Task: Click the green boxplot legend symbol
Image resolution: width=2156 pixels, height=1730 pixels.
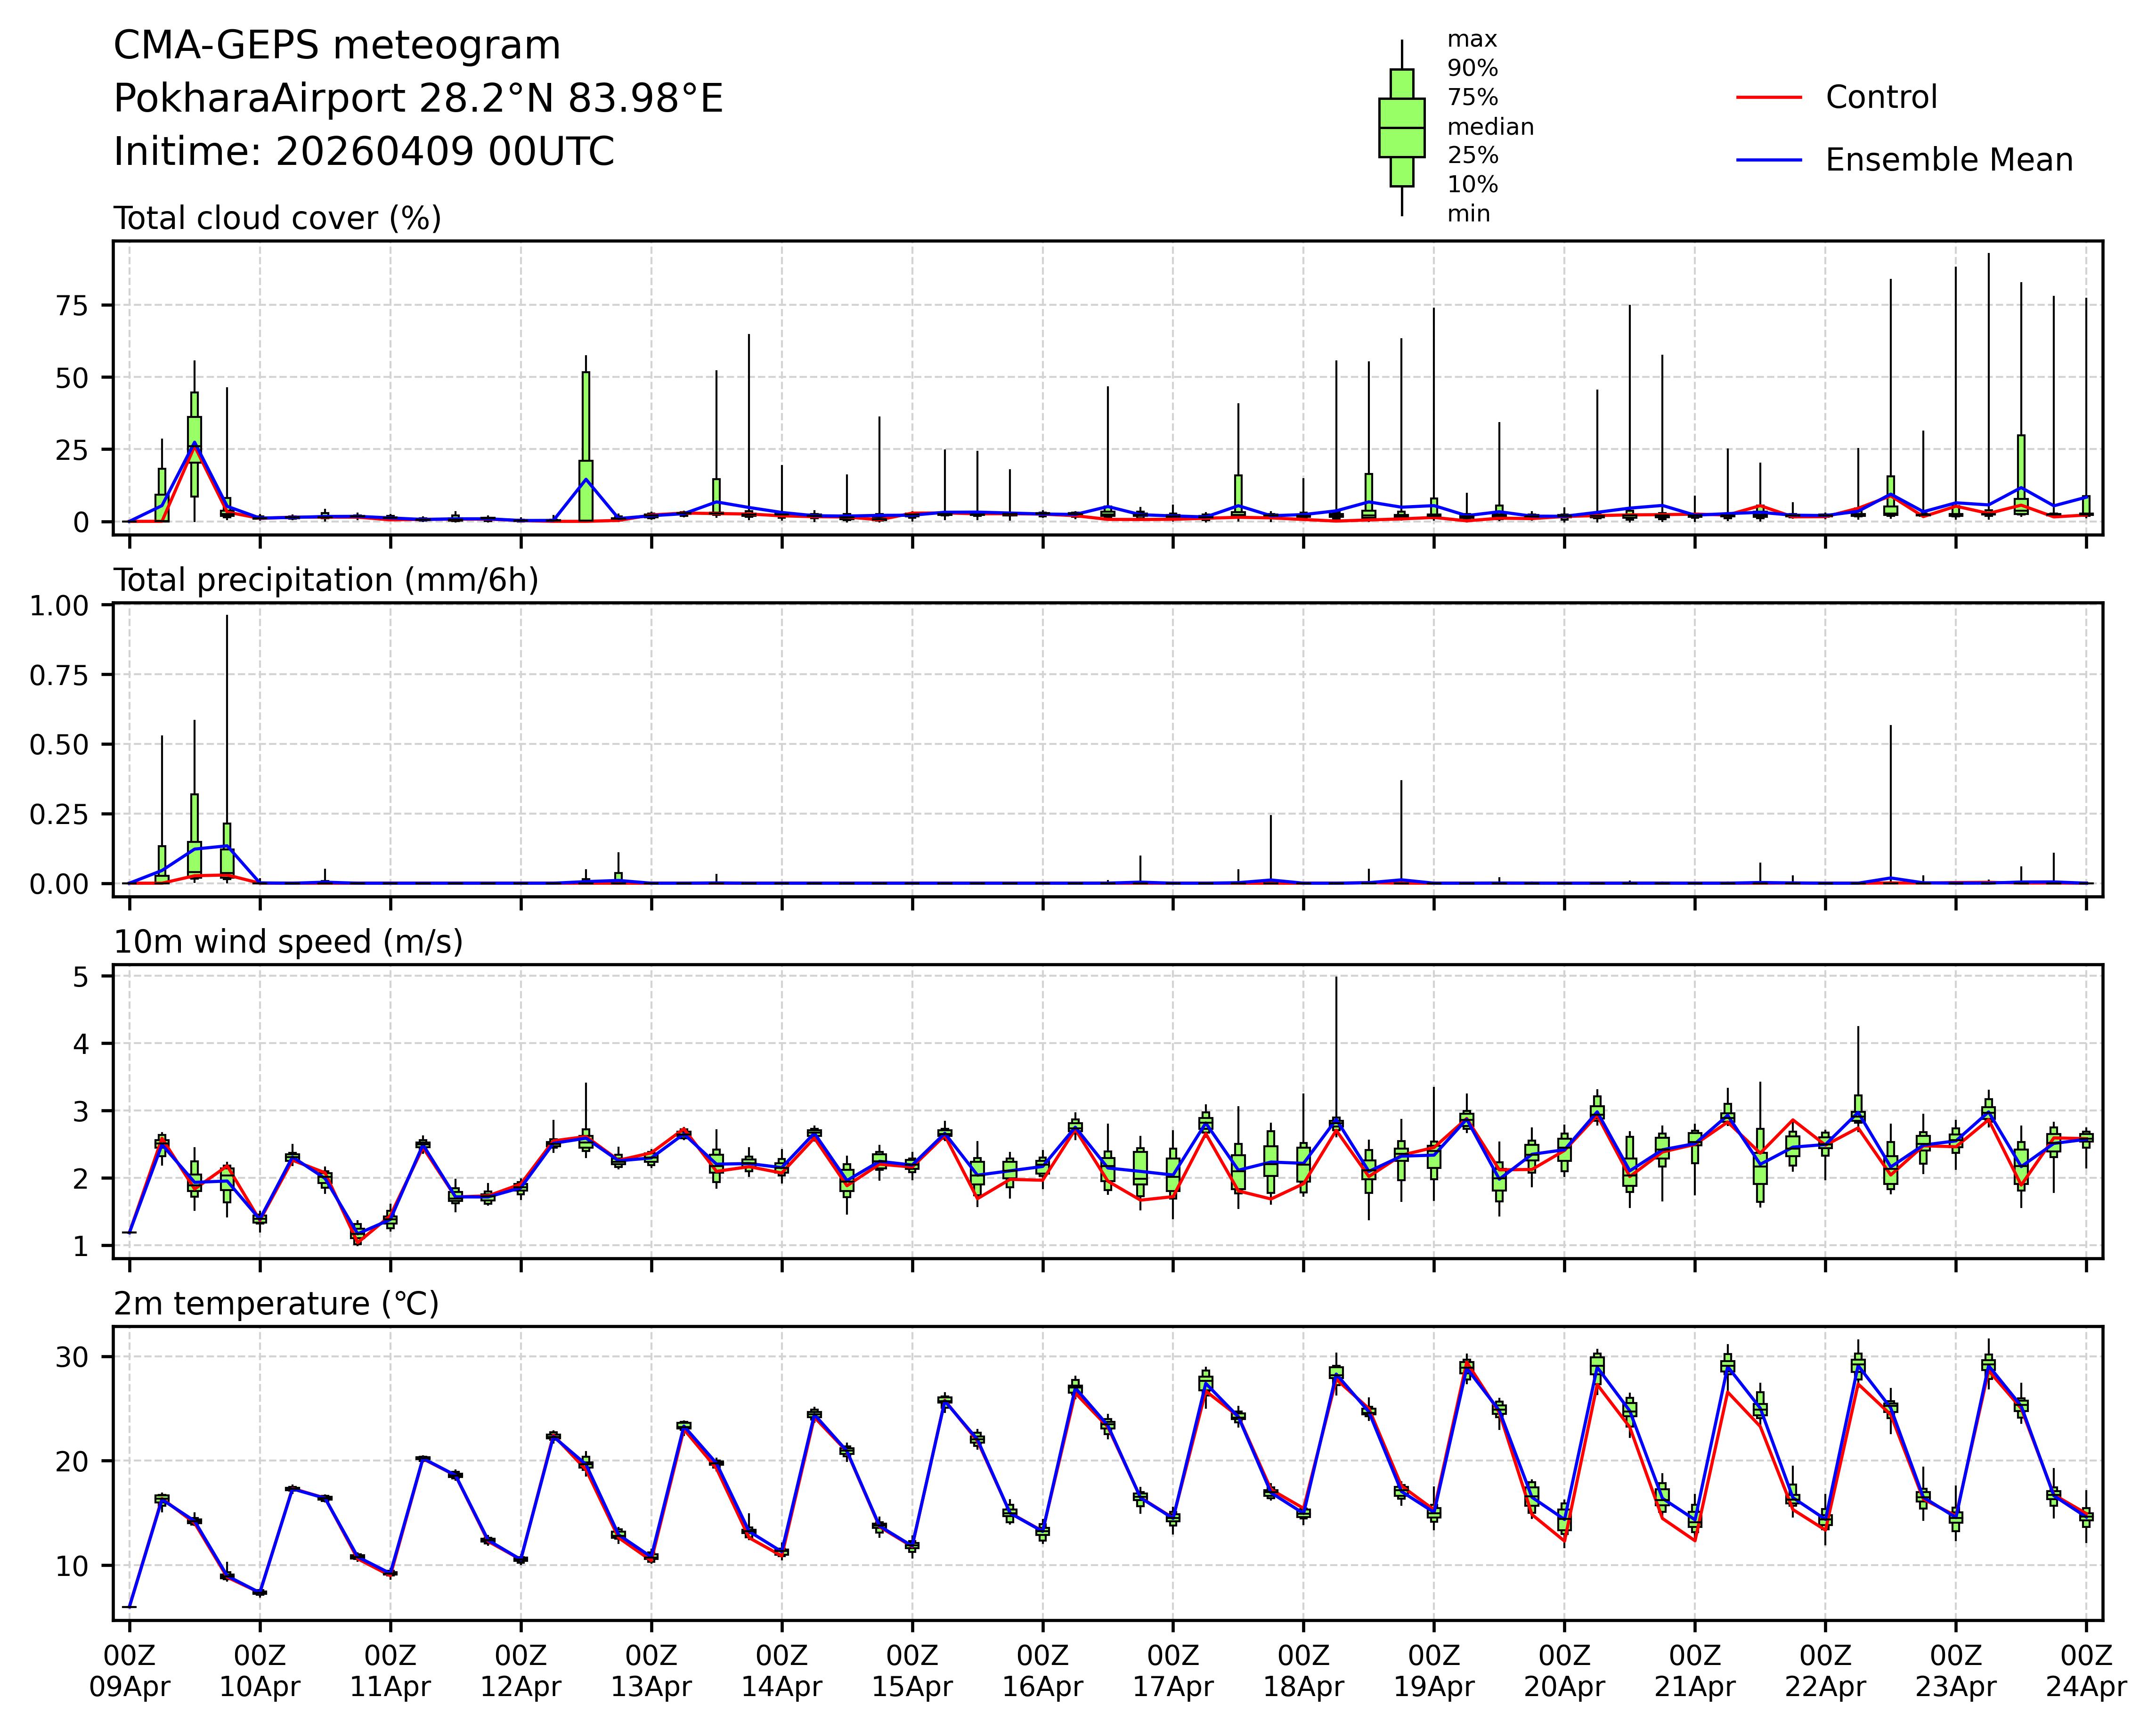Action: coord(1401,128)
